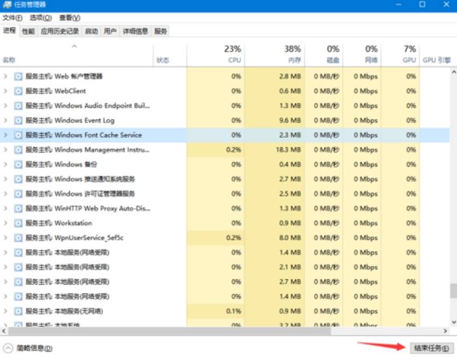Click the 结束任务 button
This screenshot has width=457, height=358.
(x=431, y=348)
